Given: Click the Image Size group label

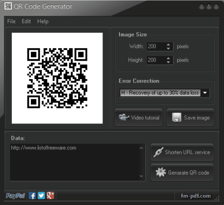Looking at the screenshot, I should point(133,34).
